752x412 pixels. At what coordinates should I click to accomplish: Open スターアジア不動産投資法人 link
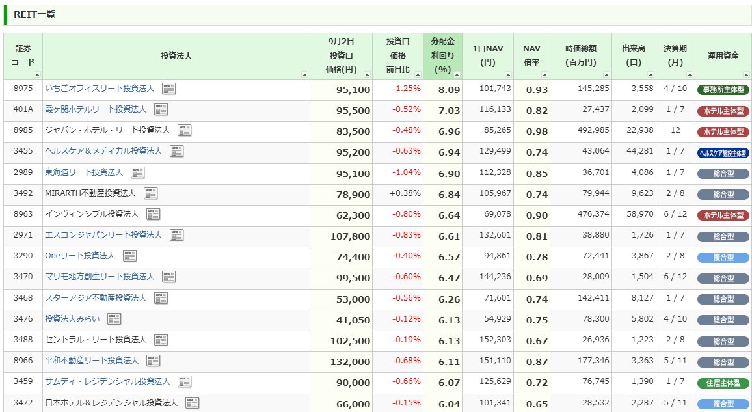pos(96,298)
